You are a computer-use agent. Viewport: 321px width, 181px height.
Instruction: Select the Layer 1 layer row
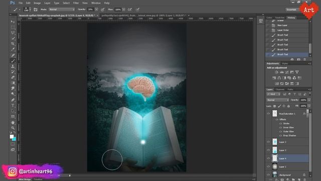tap(287, 166)
